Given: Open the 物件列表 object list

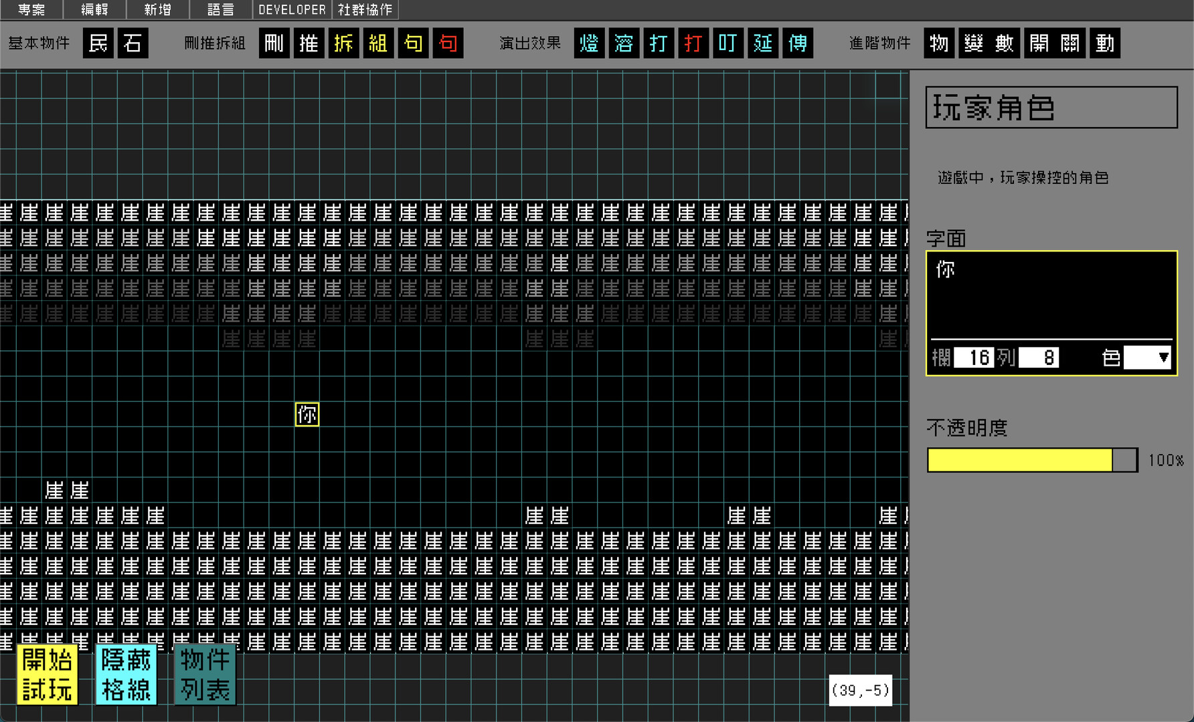Looking at the screenshot, I should click(x=205, y=675).
